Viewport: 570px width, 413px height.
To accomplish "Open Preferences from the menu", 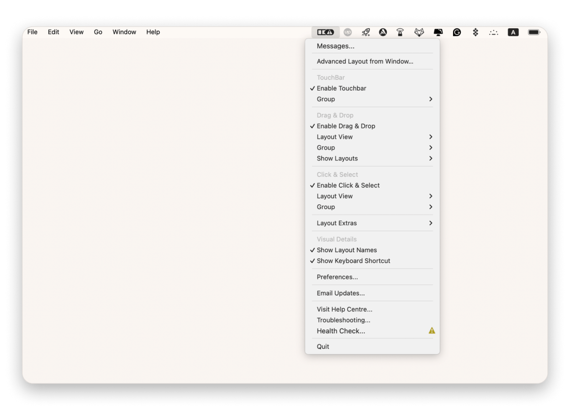I will (337, 277).
